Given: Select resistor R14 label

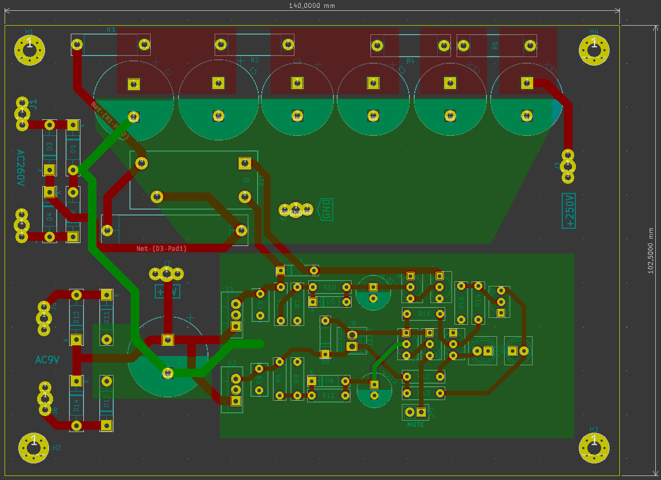Looking at the screenshot, I should [478, 300].
